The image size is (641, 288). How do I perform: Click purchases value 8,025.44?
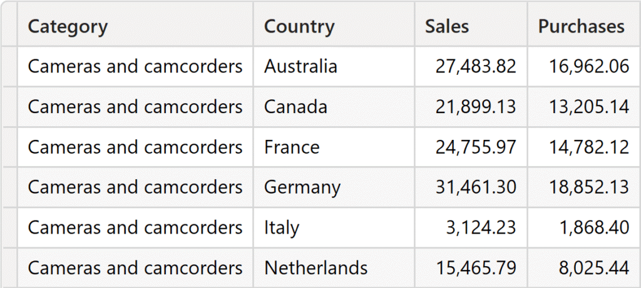click(x=594, y=268)
